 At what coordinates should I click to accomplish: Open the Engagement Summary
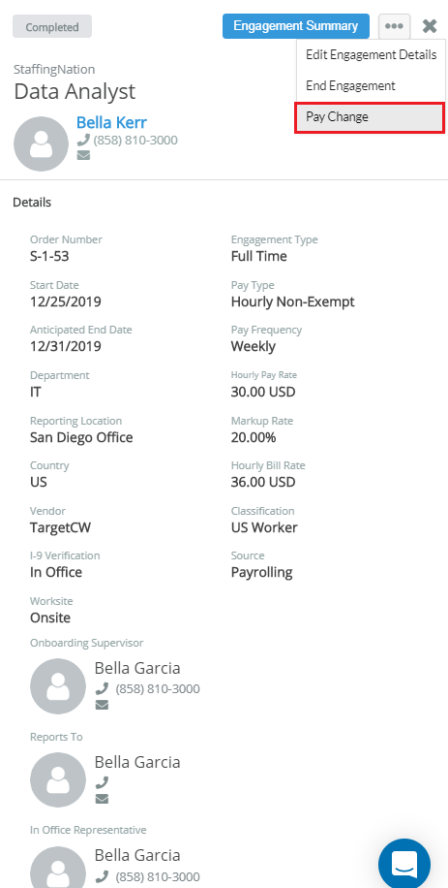pyautogui.click(x=295, y=26)
